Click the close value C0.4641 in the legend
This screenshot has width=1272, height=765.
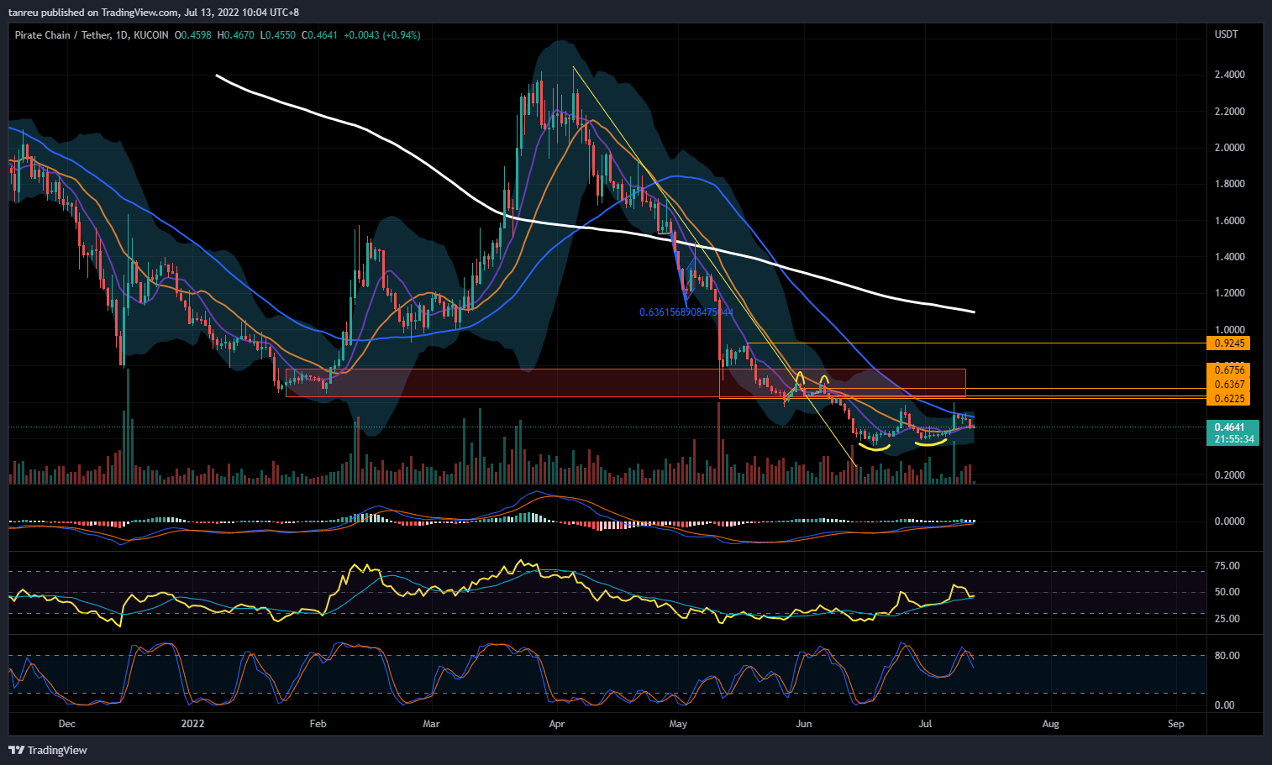click(320, 35)
